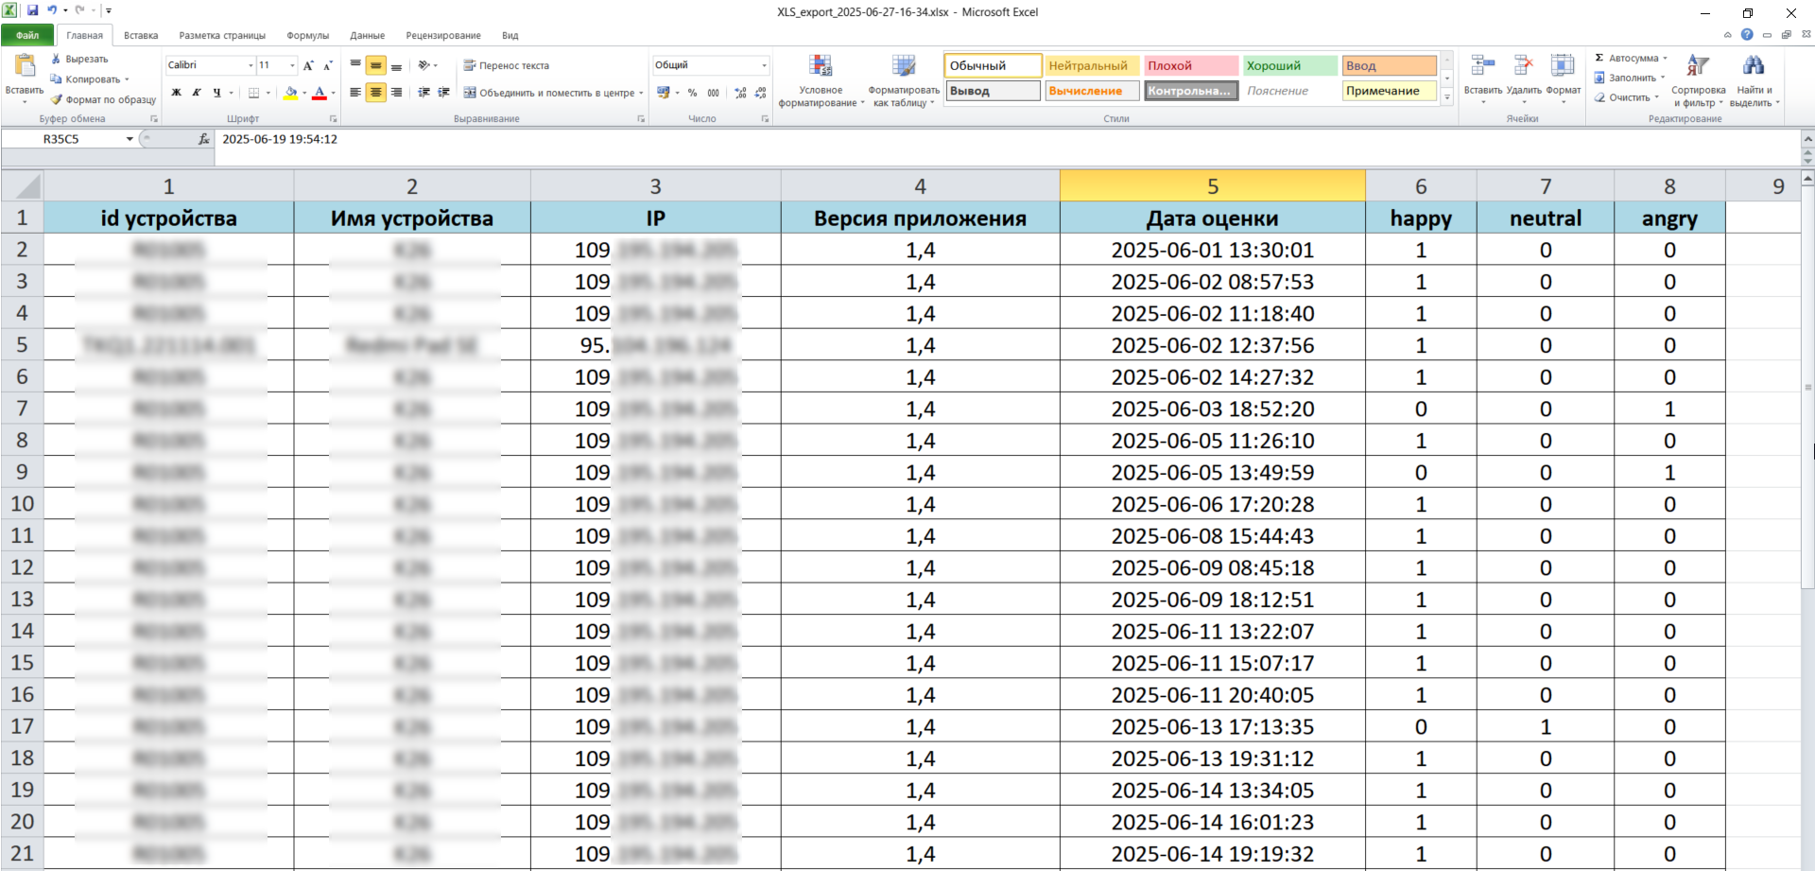Click Insert cells (Вставить) icon in Ячейки
The height and width of the screenshot is (871, 1815).
coord(1483,65)
